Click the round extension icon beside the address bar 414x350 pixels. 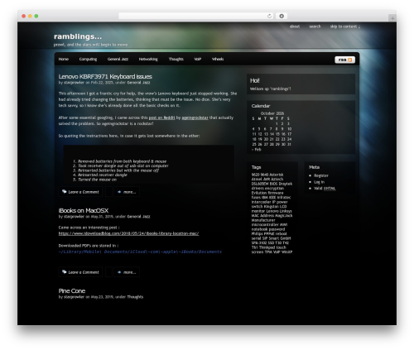[282, 16]
